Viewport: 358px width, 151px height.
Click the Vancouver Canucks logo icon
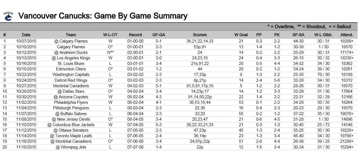tap(9, 16)
